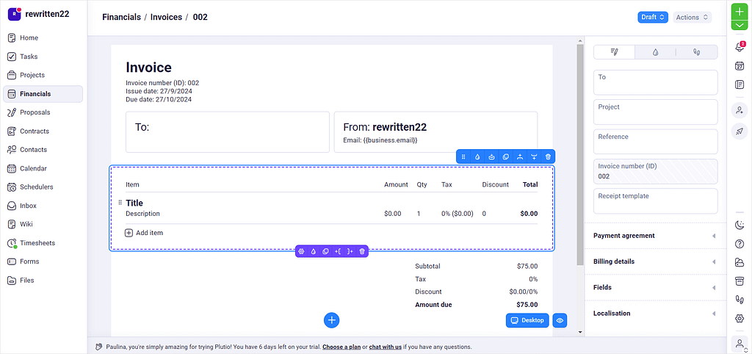Click the trash icon in the purple toolbar
The height and width of the screenshot is (354, 752).
coord(362,251)
